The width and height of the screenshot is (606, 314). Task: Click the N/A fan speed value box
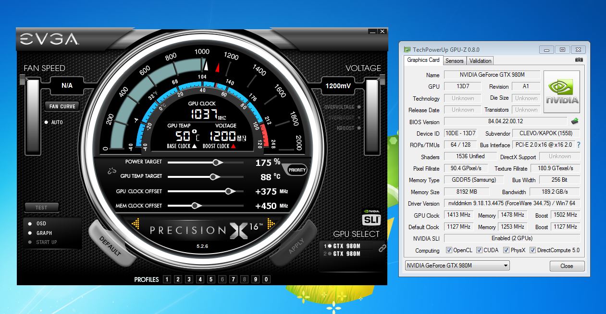pos(67,86)
